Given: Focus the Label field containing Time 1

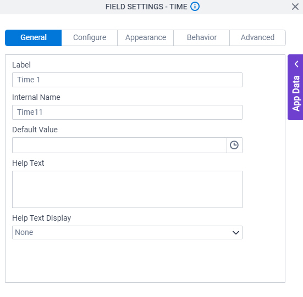Looking at the screenshot, I should [127, 80].
